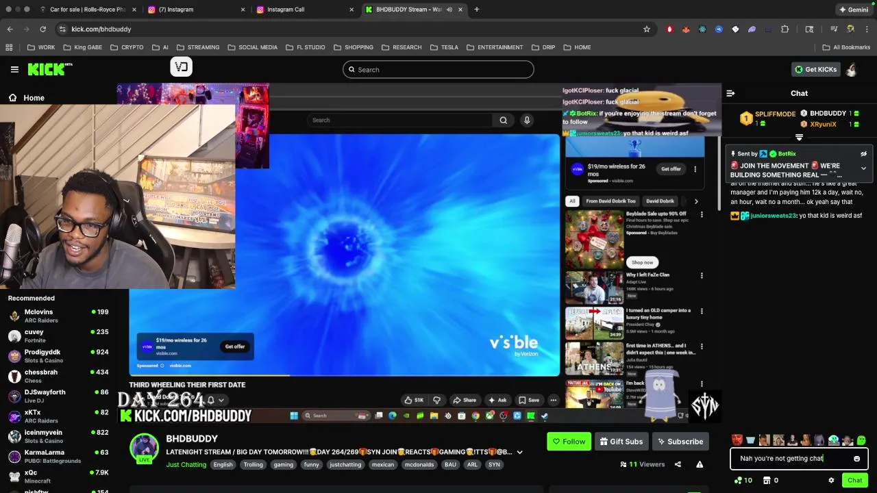Open the FL STUDIO bookmarks folder
877x493 pixels.
306,47
